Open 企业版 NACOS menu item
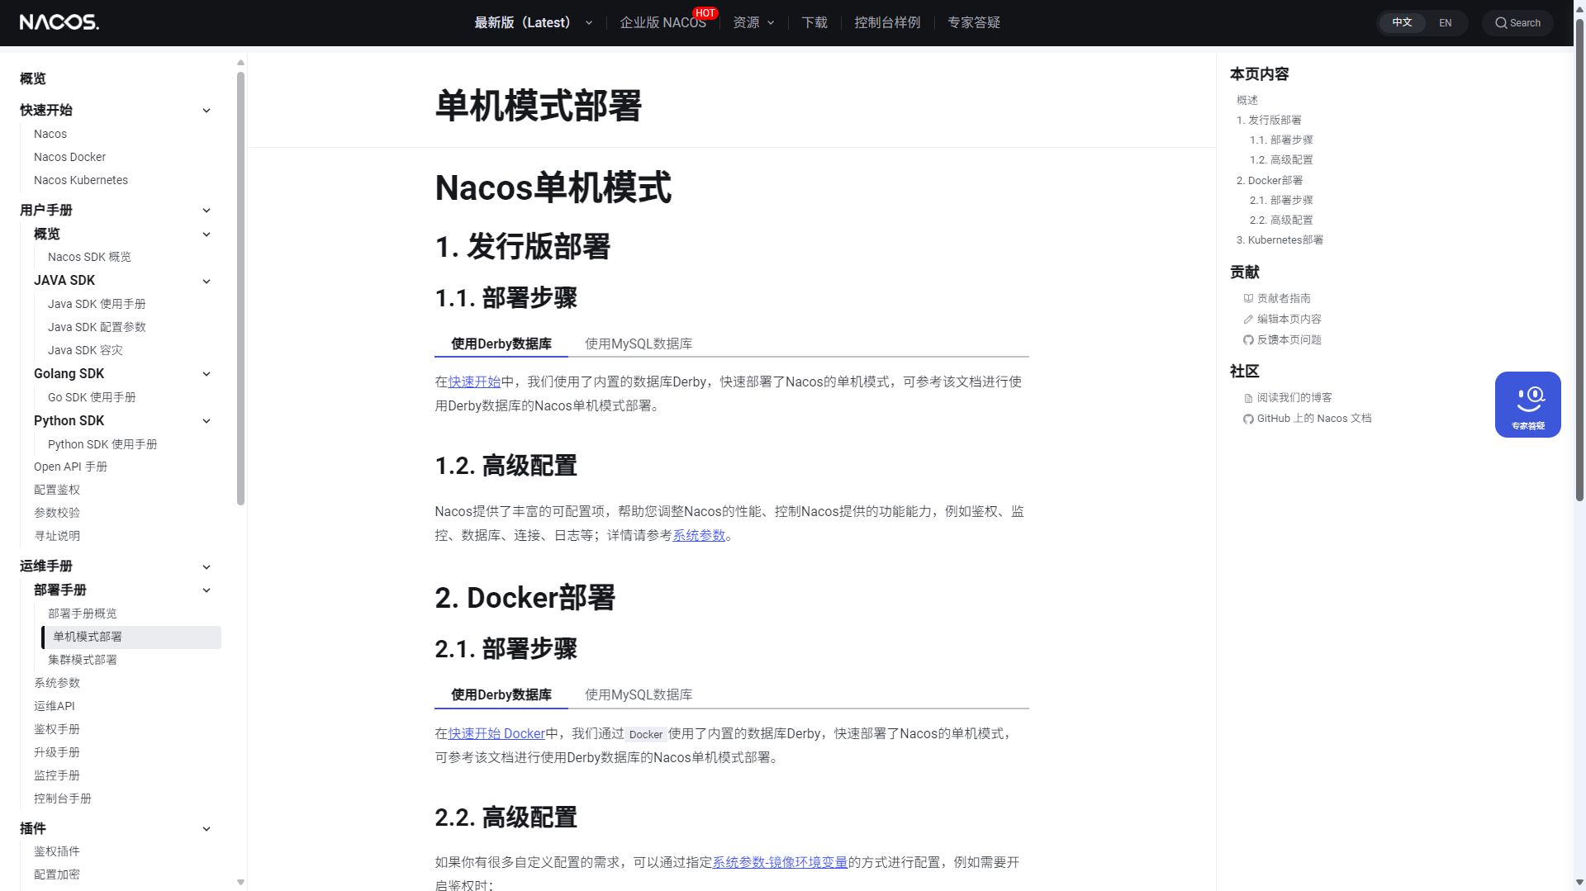1586x891 pixels. click(x=662, y=22)
